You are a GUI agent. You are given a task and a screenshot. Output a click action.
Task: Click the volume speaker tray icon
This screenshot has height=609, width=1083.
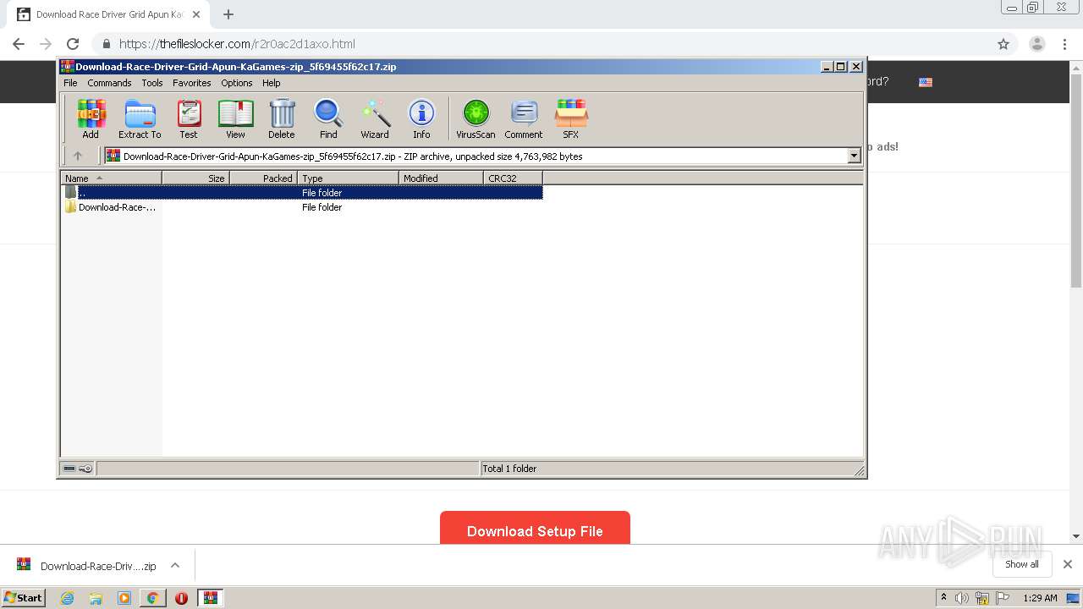(x=962, y=598)
